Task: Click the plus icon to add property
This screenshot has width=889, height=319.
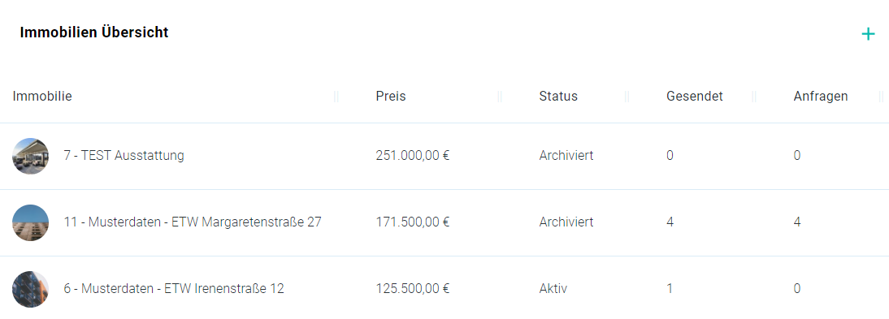Action: point(868,35)
